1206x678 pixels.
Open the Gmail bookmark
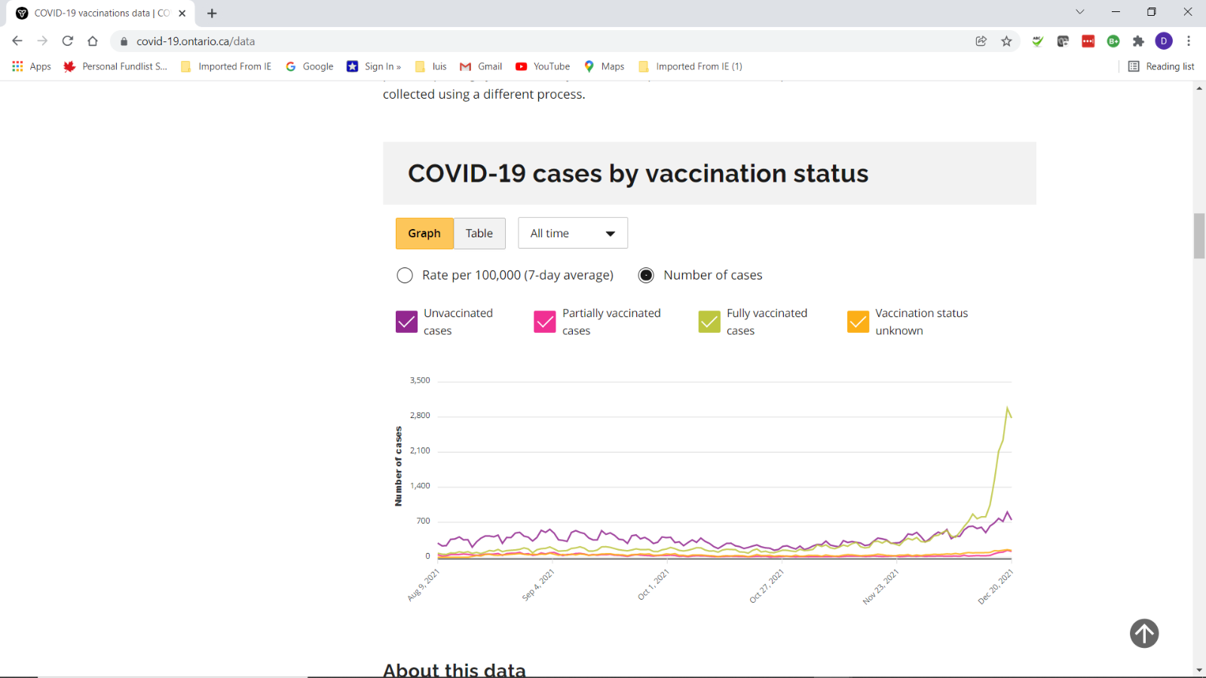pos(481,66)
